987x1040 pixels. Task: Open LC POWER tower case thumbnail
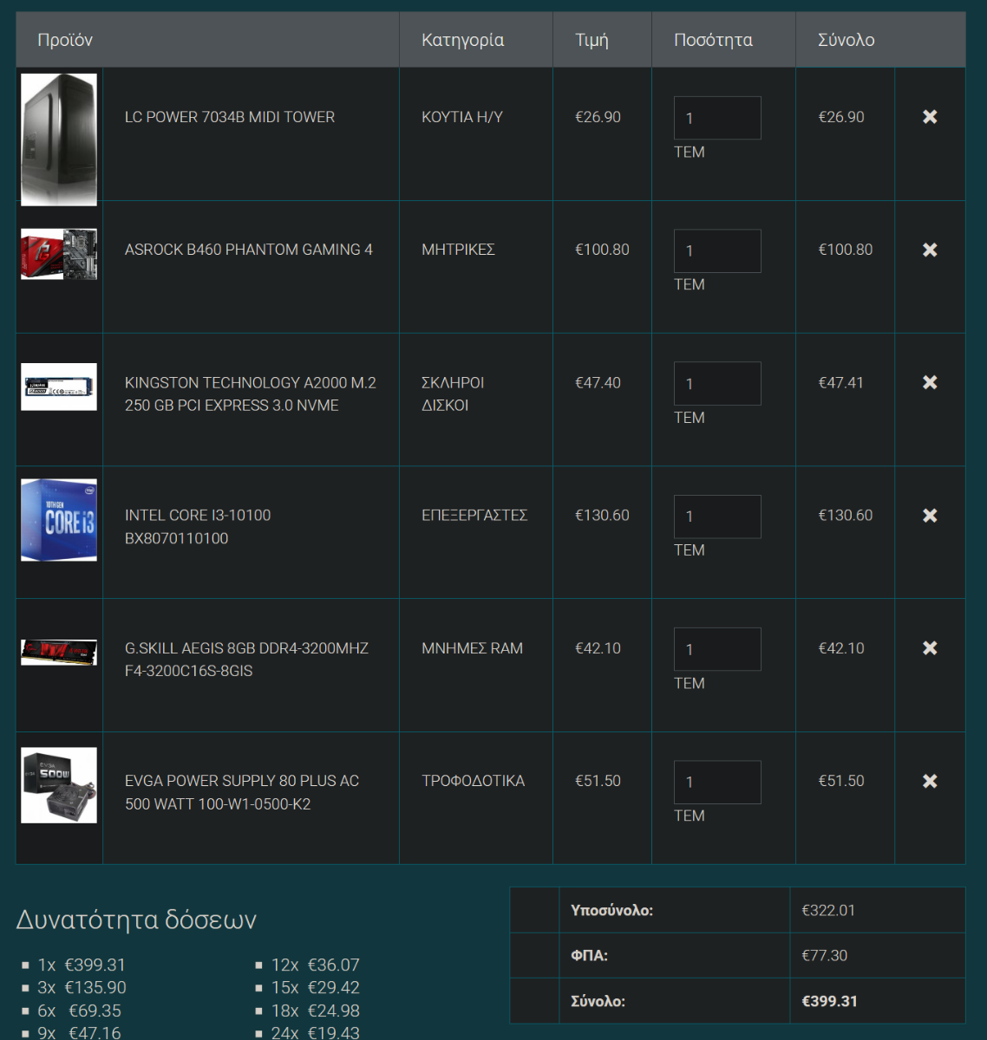tap(59, 140)
